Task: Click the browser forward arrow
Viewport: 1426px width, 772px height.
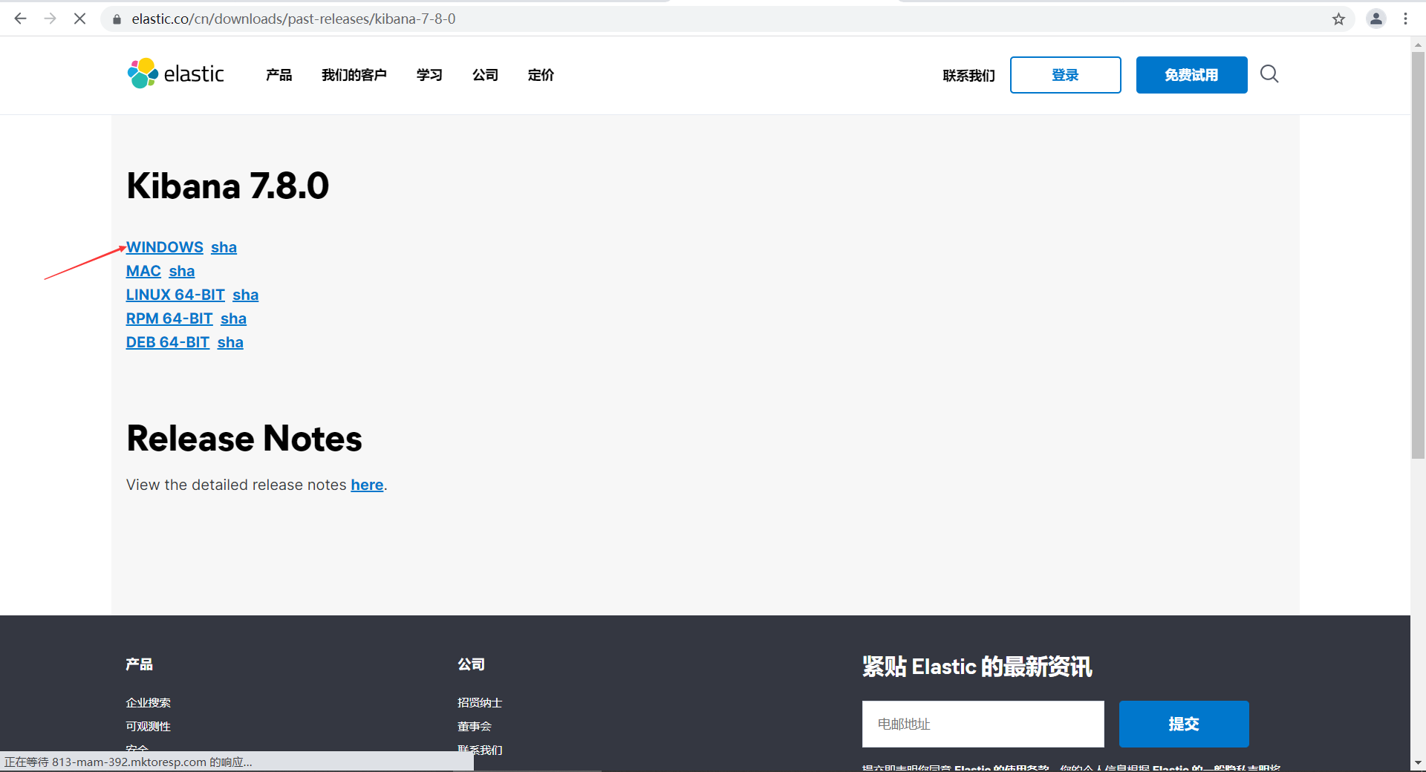Action: 51,19
